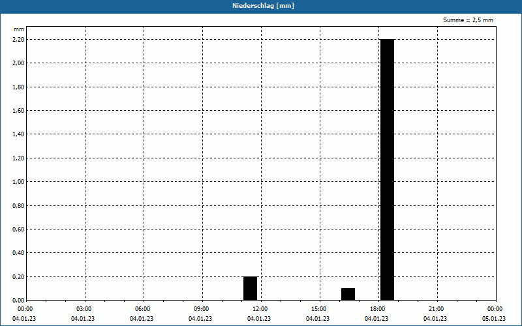
Task: Select the 2,20 y-axis value
Action: pyautogui.click(x=18, y=40)
